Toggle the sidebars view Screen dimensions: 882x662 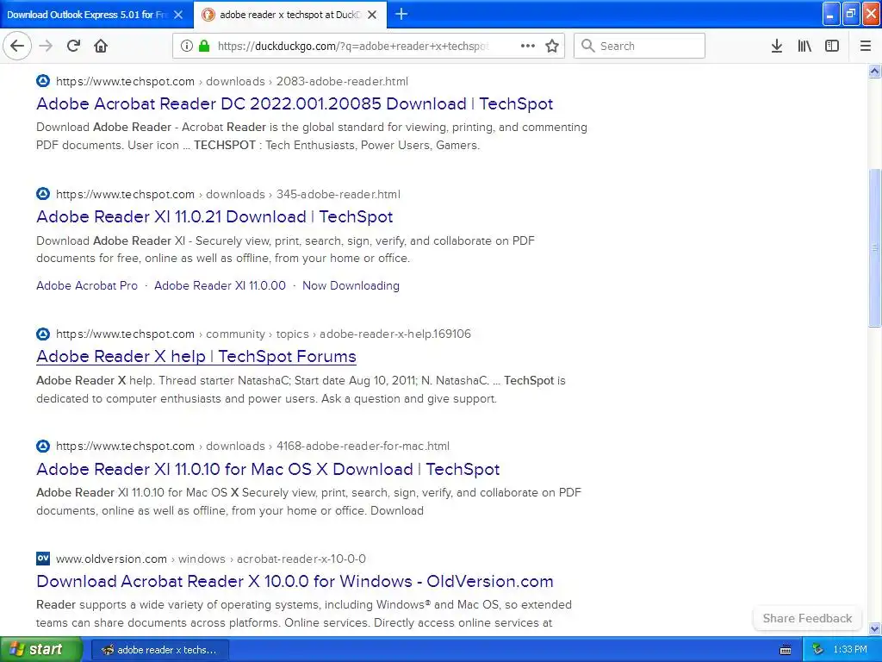[x=832, y=46]
